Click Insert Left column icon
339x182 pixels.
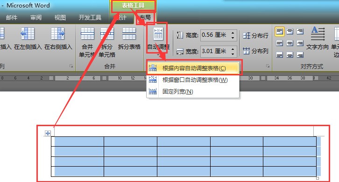pos(28,34)
